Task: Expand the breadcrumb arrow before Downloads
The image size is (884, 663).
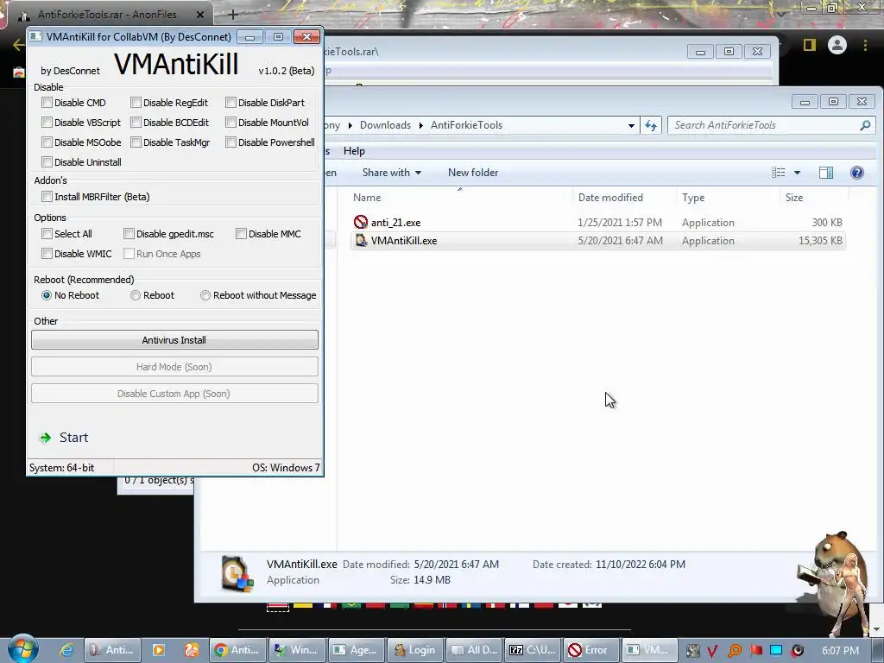Action: 350,126
